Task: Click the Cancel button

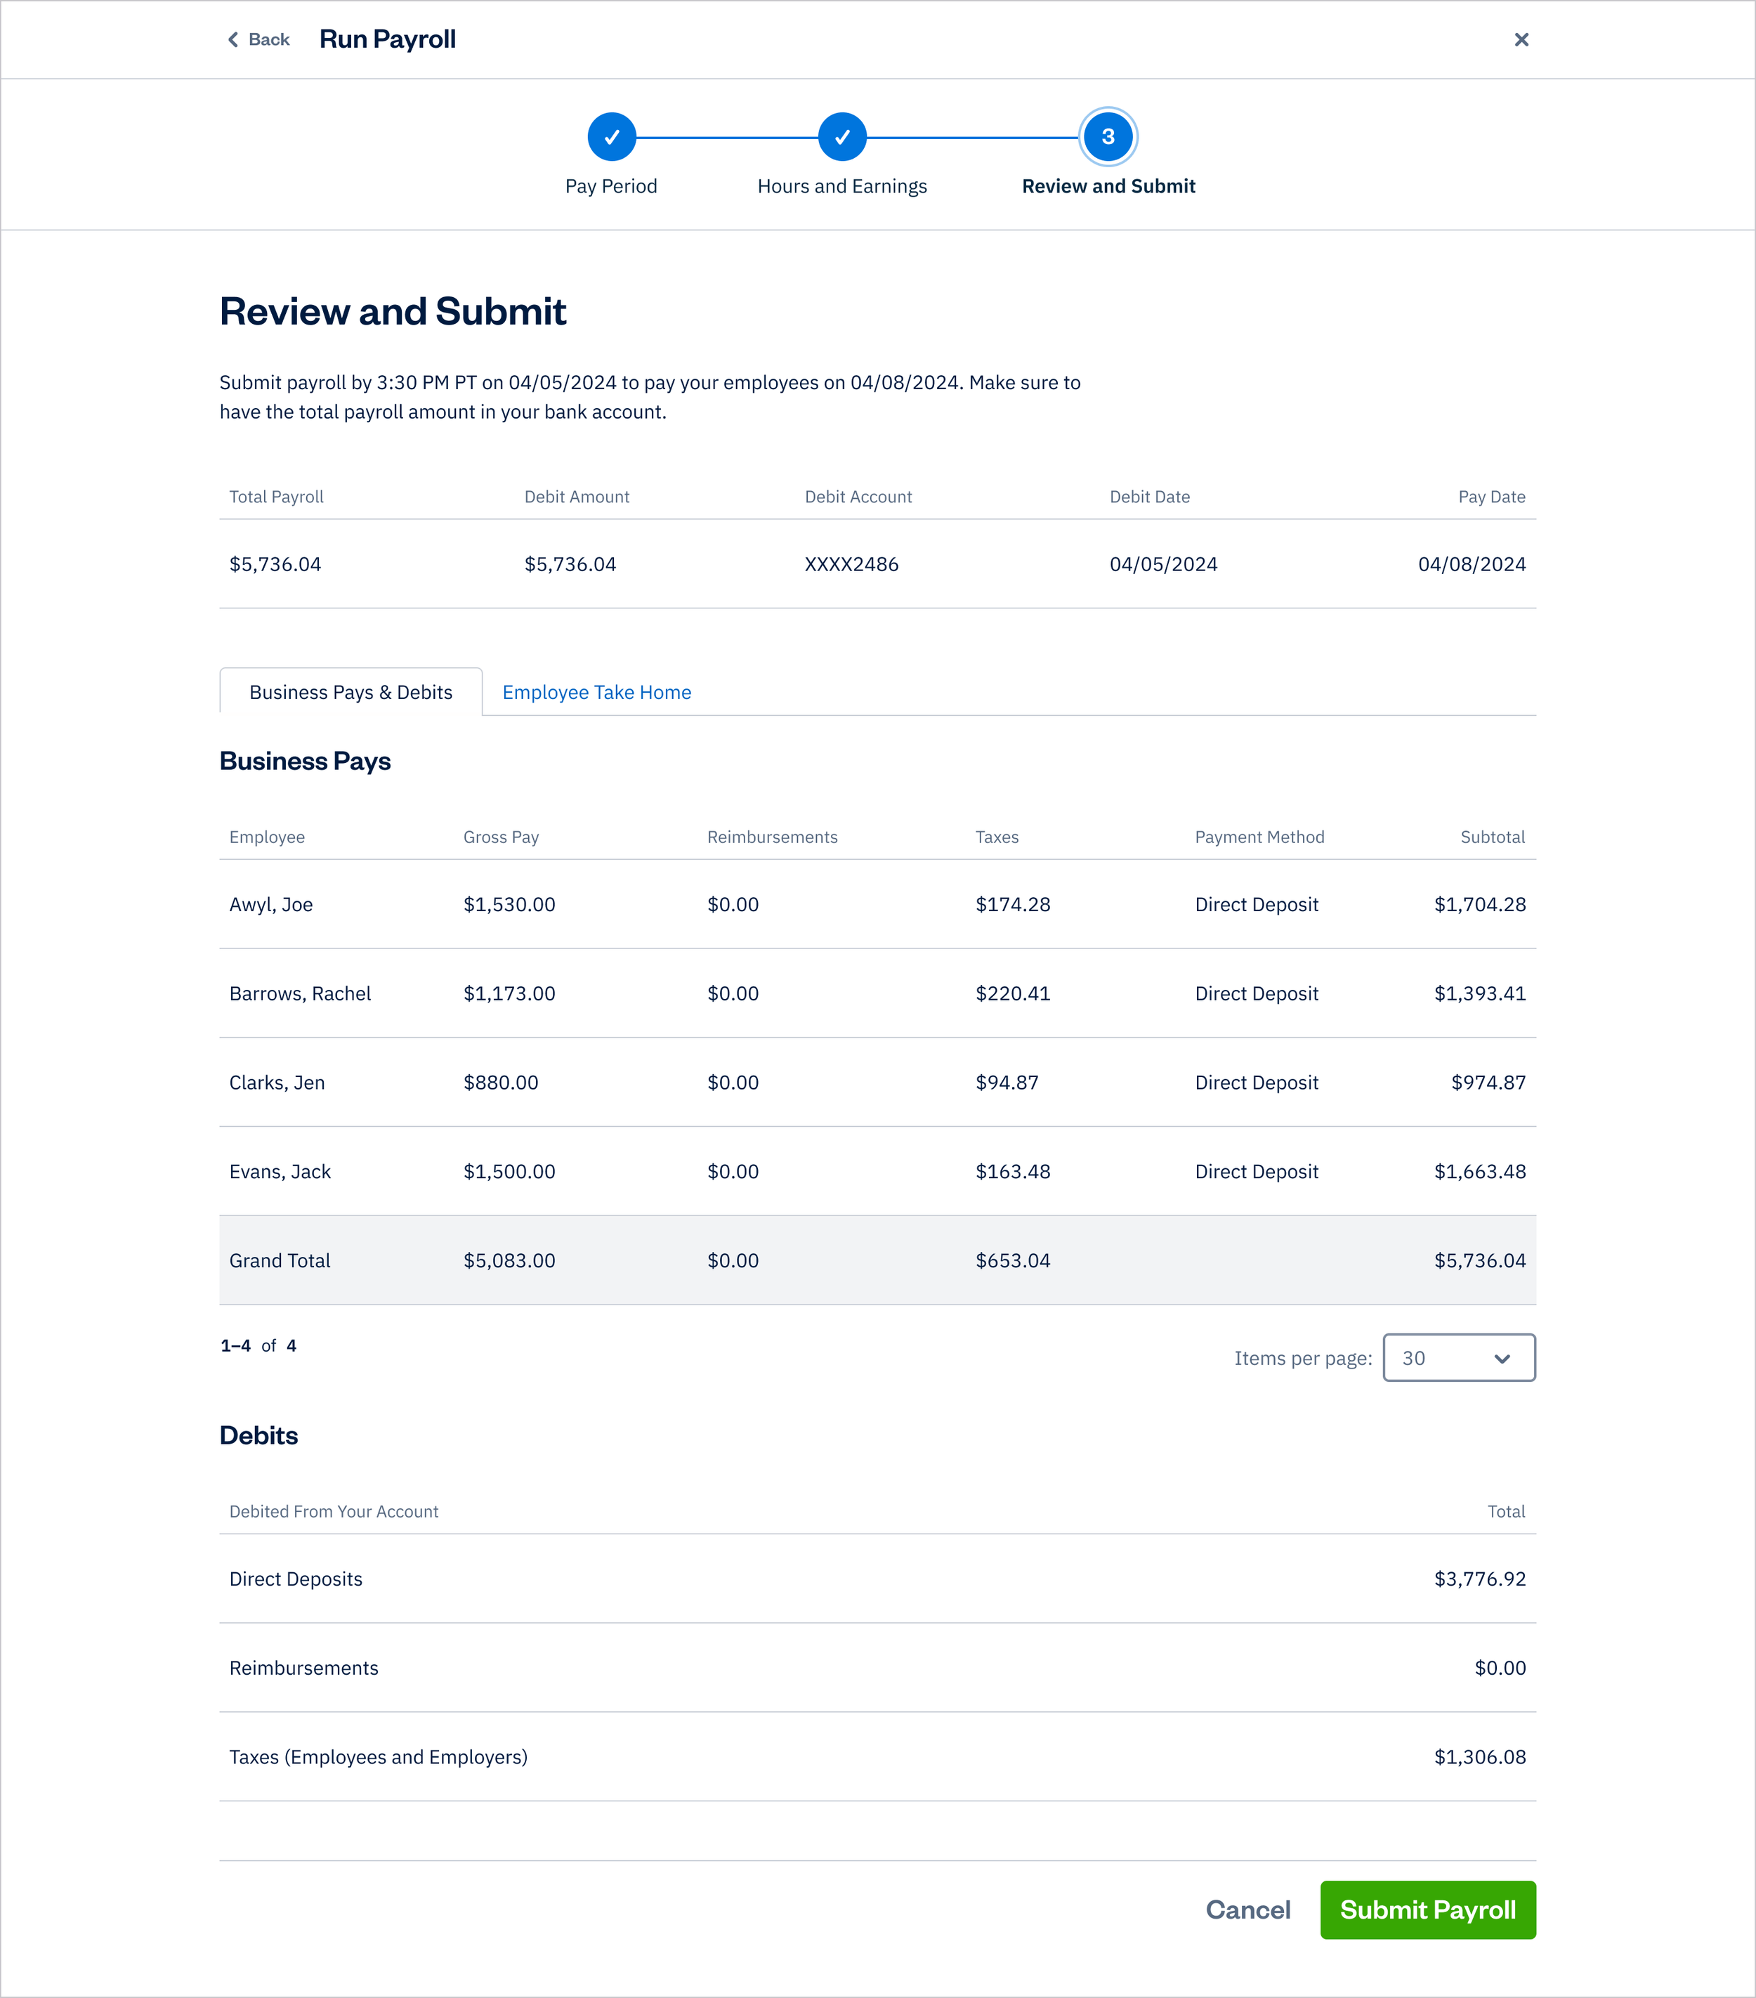Action: [1247, 1910]
